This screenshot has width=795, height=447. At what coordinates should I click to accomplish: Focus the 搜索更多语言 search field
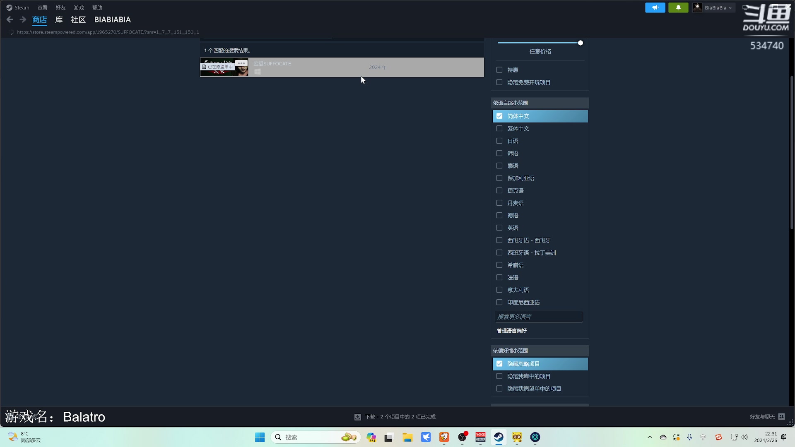(x=539, y=317)
